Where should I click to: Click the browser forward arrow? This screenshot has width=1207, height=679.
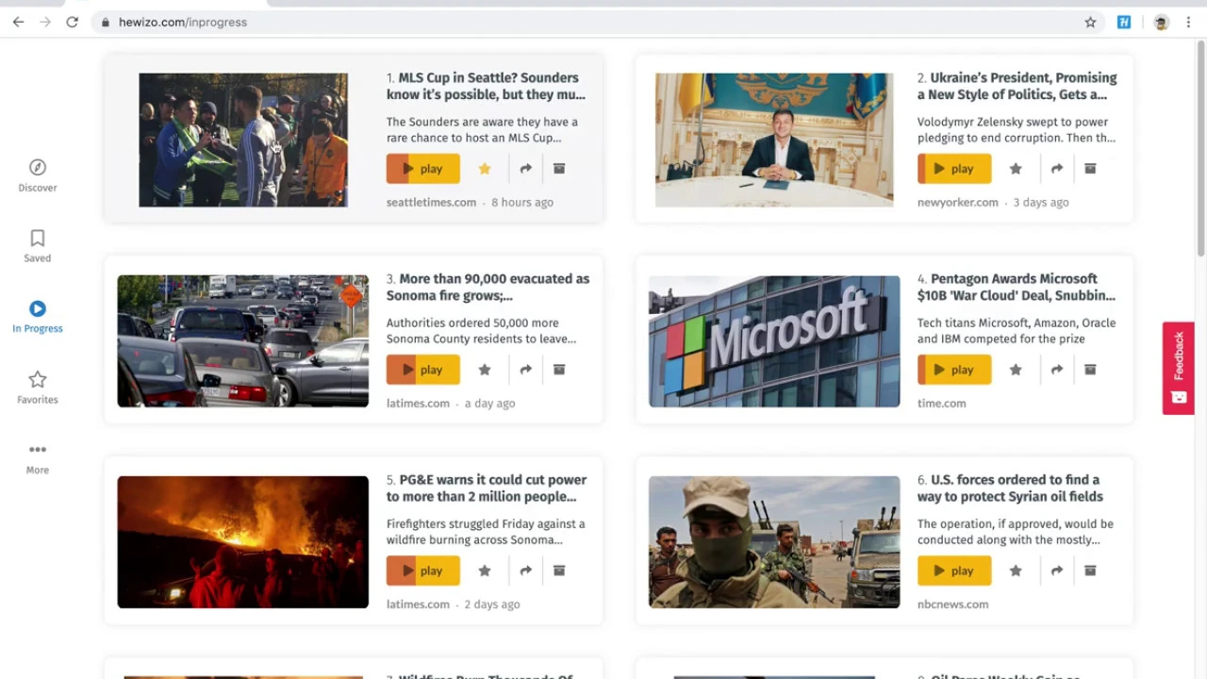[45, 22]
